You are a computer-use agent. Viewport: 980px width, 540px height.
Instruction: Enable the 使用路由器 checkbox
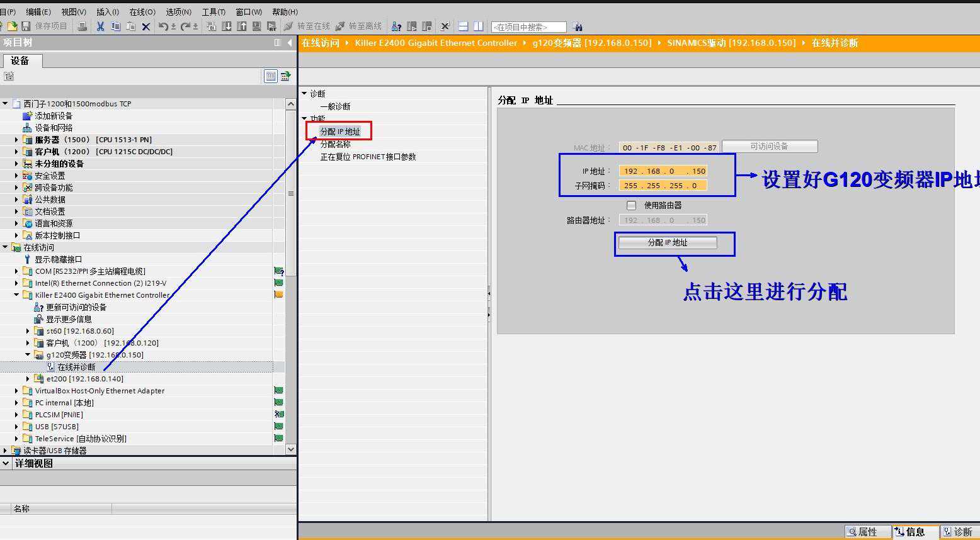click(631, 205)
